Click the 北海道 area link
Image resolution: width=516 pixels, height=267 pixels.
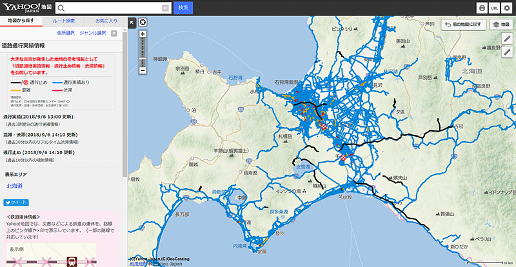point(15,186)
